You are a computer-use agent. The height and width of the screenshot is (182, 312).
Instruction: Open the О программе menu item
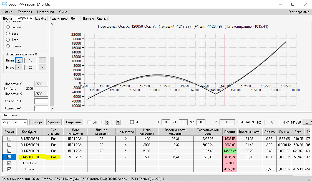(299, 12)
